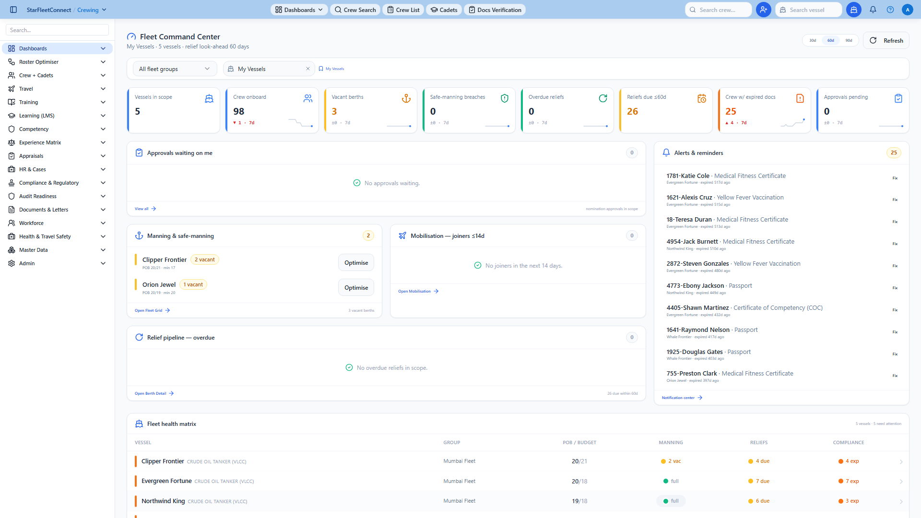Open Evergreen Fortune row chevron

(901, 482)
